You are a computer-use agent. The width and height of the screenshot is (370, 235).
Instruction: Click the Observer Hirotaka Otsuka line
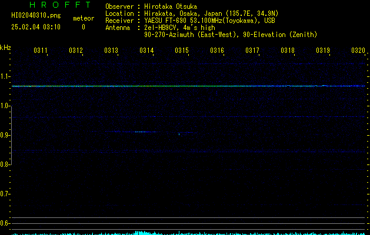click(x=151, y=6)
